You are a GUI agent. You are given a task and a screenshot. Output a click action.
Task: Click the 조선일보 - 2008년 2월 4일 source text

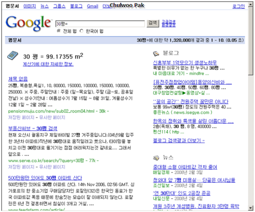(x=178, y=186)
